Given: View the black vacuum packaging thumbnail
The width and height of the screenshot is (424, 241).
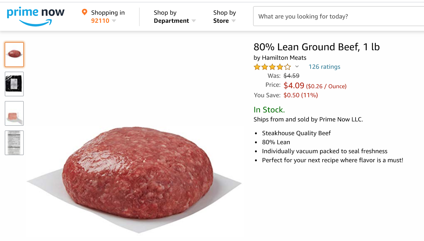Looking at the screenshot, I should (x=14, y=84).
